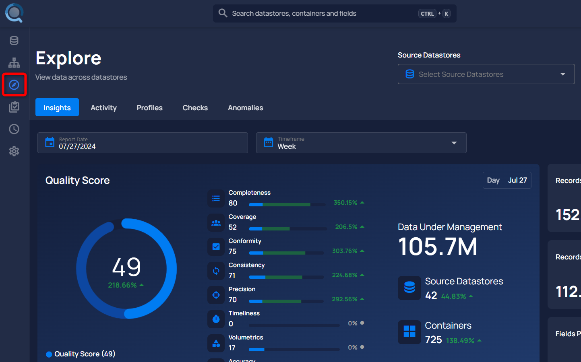581x362 pixels.
Task: Click the Report Date calendar icon
Action: pyautogui.click(x=50, y=142)
